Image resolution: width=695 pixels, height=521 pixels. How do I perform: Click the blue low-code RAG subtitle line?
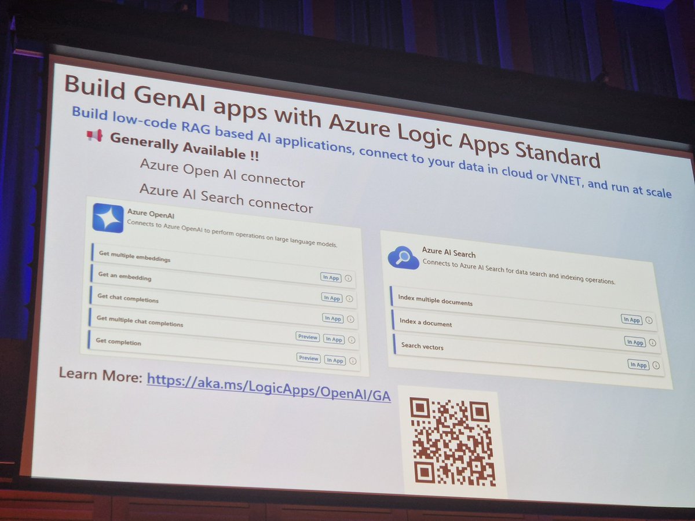pos(371,152)
